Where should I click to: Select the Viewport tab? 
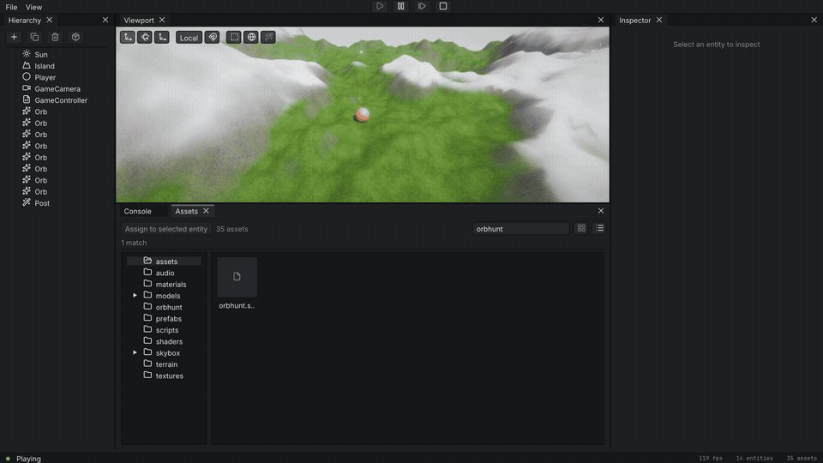pyautogui.click(x=139, y=20)
